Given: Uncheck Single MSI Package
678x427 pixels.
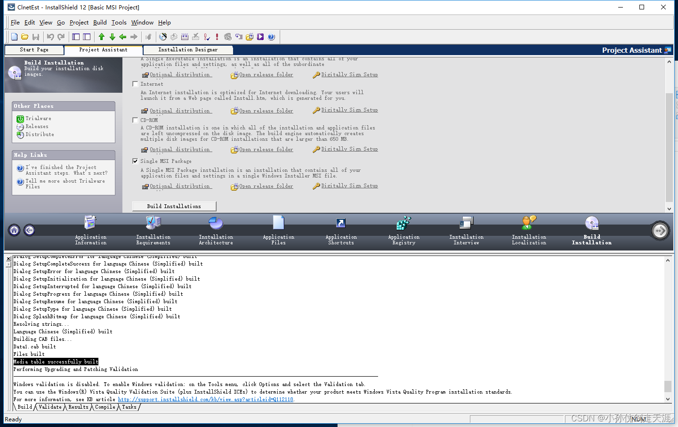Looking at the screenshot, I should [x=135, y=161].
